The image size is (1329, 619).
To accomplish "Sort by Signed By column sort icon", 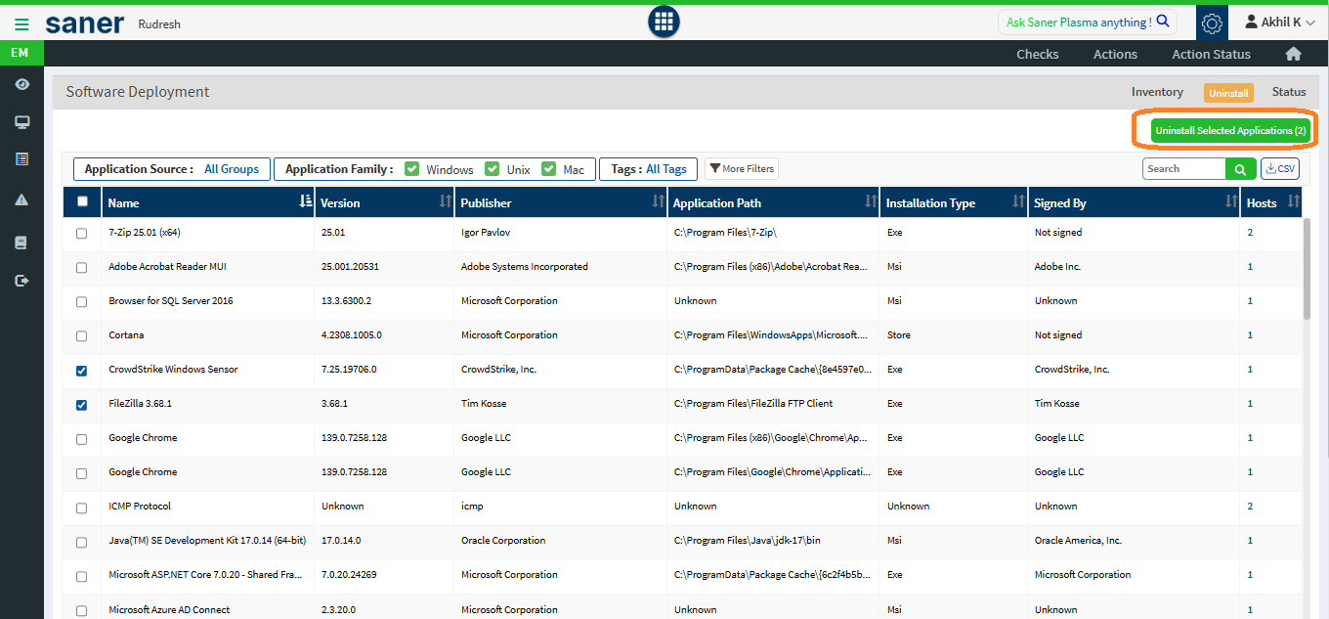I will pyautogui.click(x=1231, y=200).
